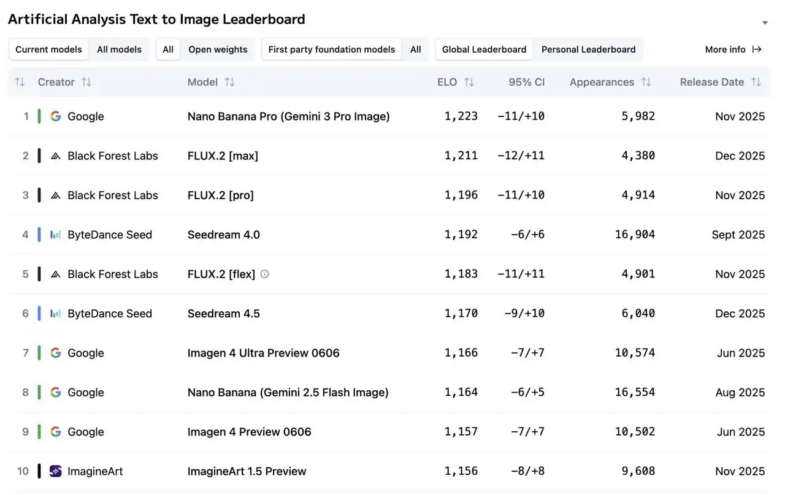This screenshot has height=495, width=785.
Task: Click Google logo in Nano Banana Pro row
Action: [56, 116]
